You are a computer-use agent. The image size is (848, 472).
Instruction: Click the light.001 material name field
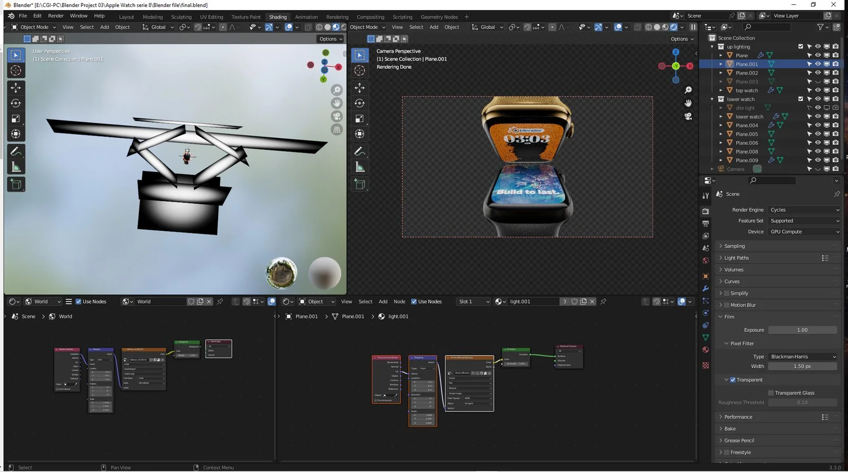[x=533, y=302]
